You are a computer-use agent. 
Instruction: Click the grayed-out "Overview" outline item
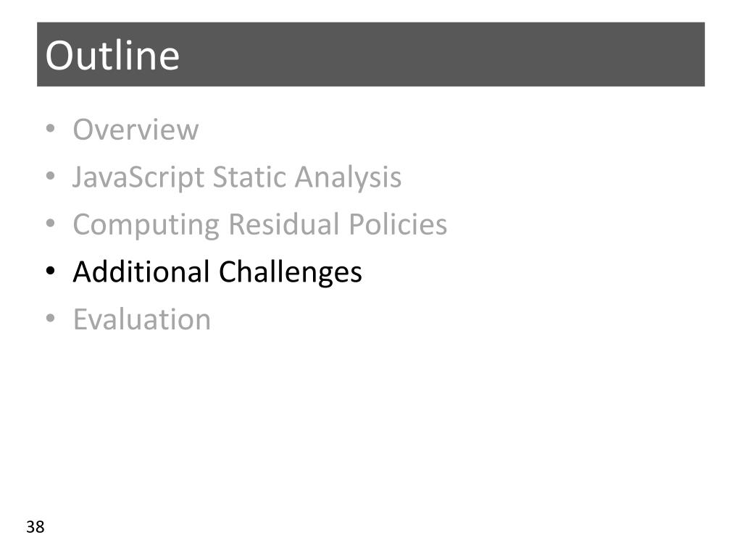[x=136, y=130]
